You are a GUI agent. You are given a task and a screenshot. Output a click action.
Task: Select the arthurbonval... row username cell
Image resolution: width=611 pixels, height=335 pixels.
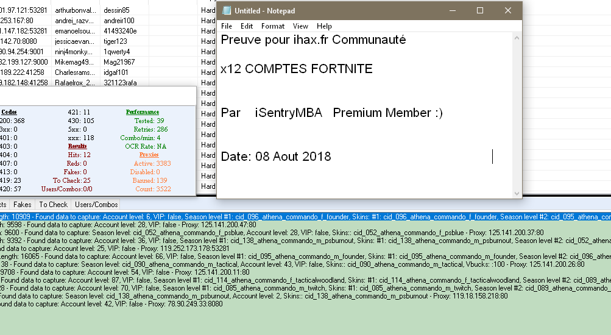[x=75, y=10]
